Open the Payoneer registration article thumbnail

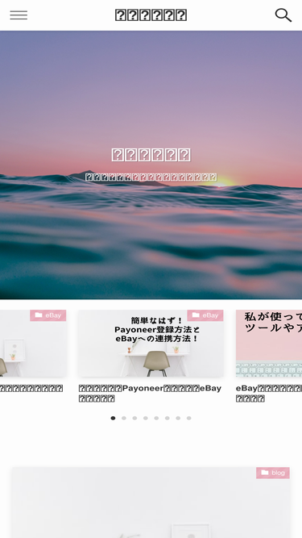[x=151, y=343]
